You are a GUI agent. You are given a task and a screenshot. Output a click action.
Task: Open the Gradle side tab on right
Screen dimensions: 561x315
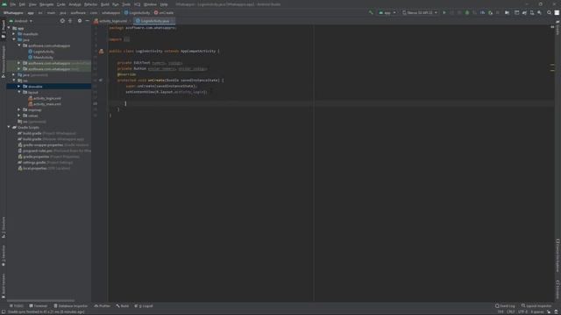pos(557,28)
